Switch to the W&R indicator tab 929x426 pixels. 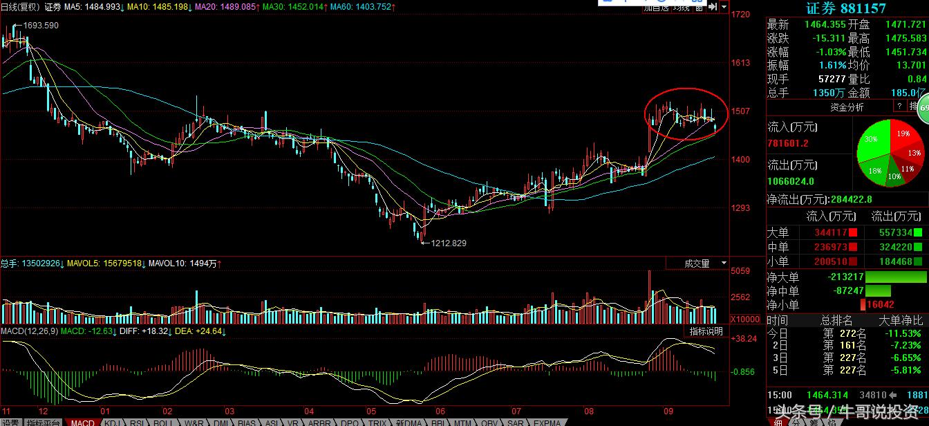coord(194,423)
